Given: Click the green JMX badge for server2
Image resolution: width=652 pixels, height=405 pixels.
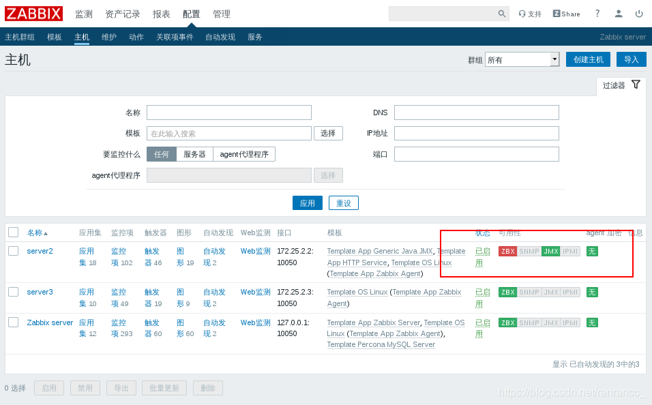Looking at the screenshot, I should tap(551, 251).
